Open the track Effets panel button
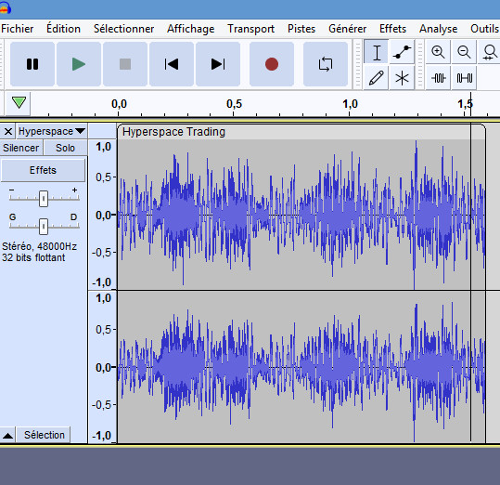 43,170
